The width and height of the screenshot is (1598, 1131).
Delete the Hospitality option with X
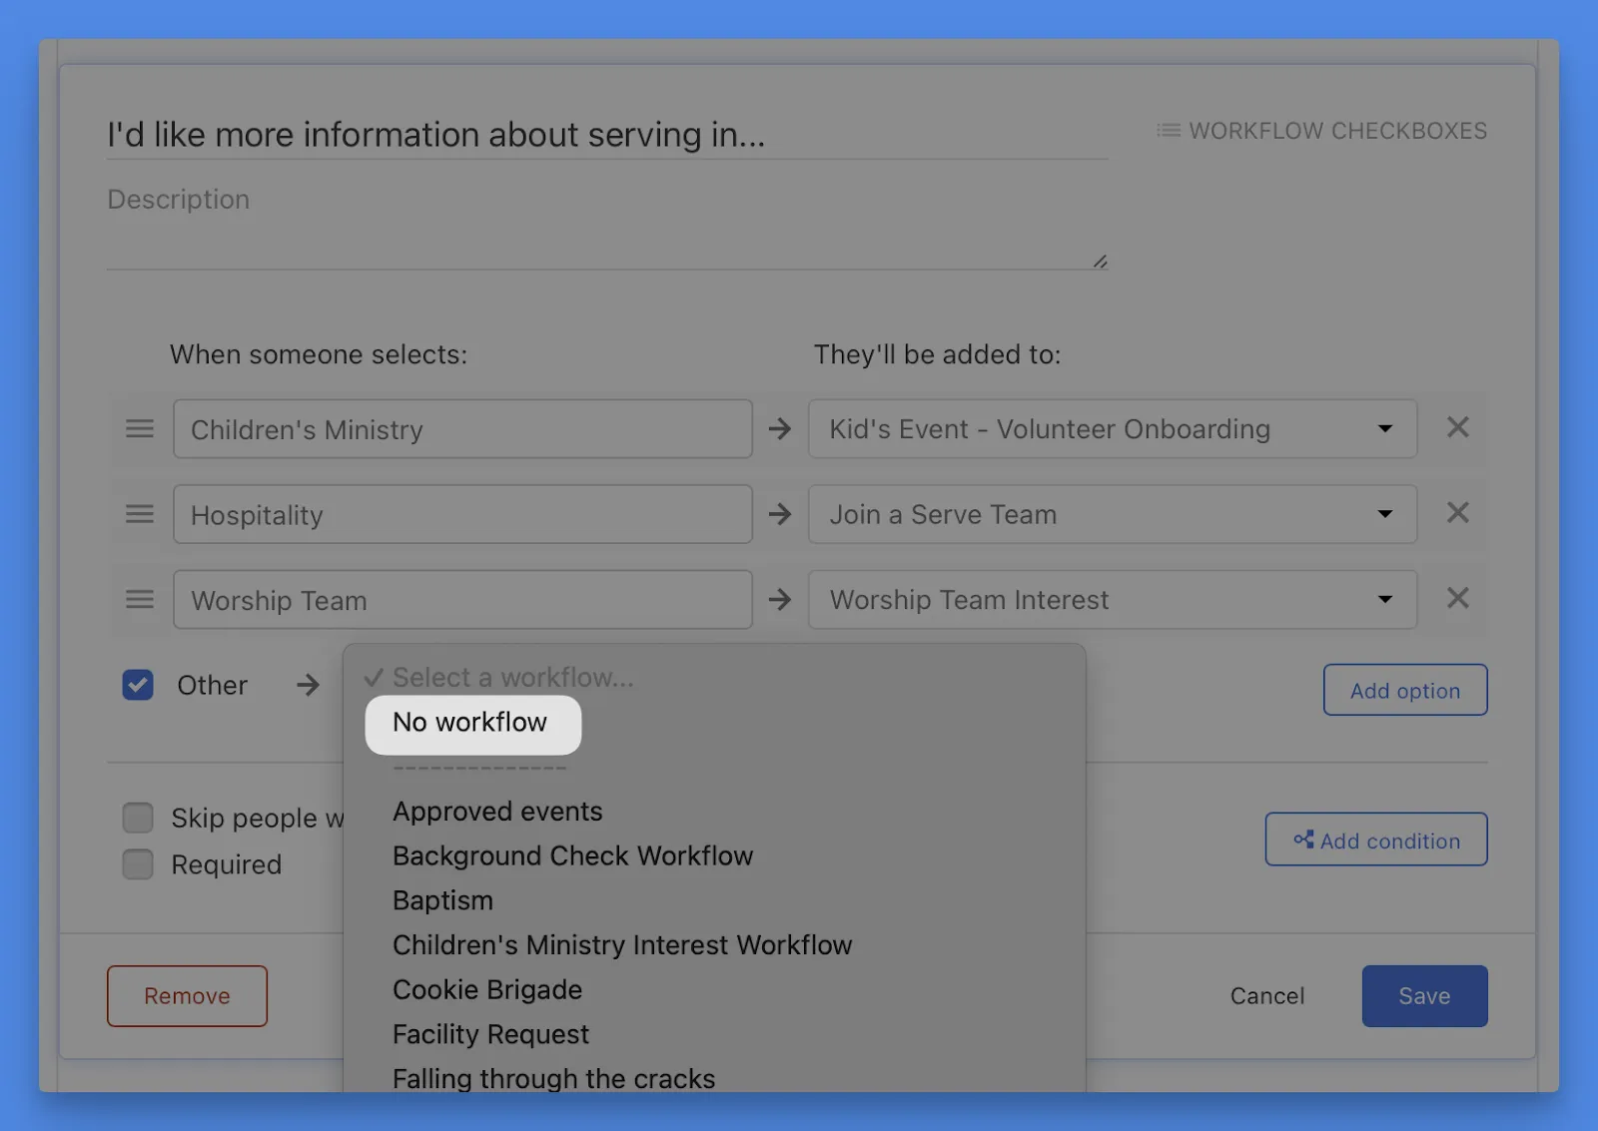[x=1457, y=513]
